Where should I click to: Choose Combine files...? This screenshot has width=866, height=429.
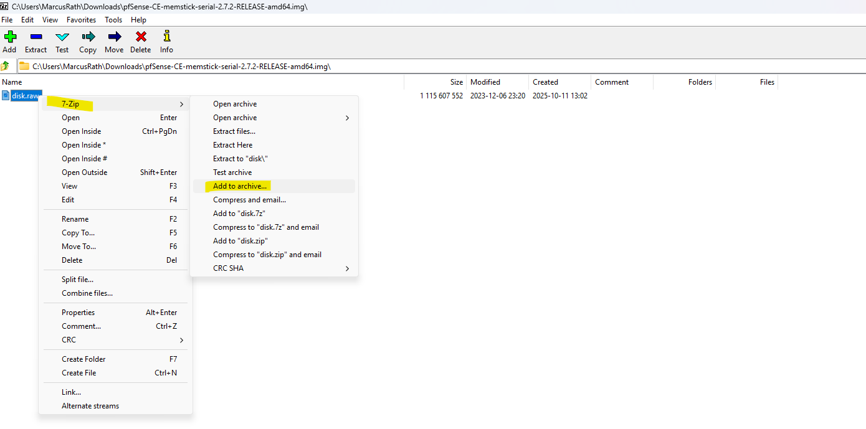[x=115, y=293]
